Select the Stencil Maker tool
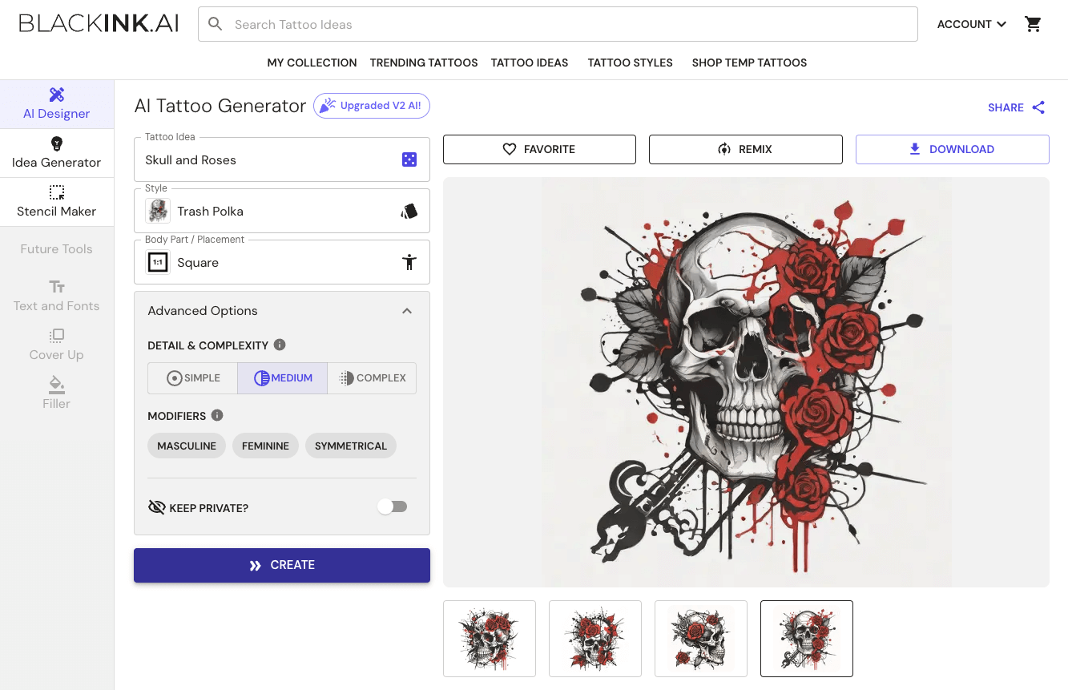 (56, 202)
